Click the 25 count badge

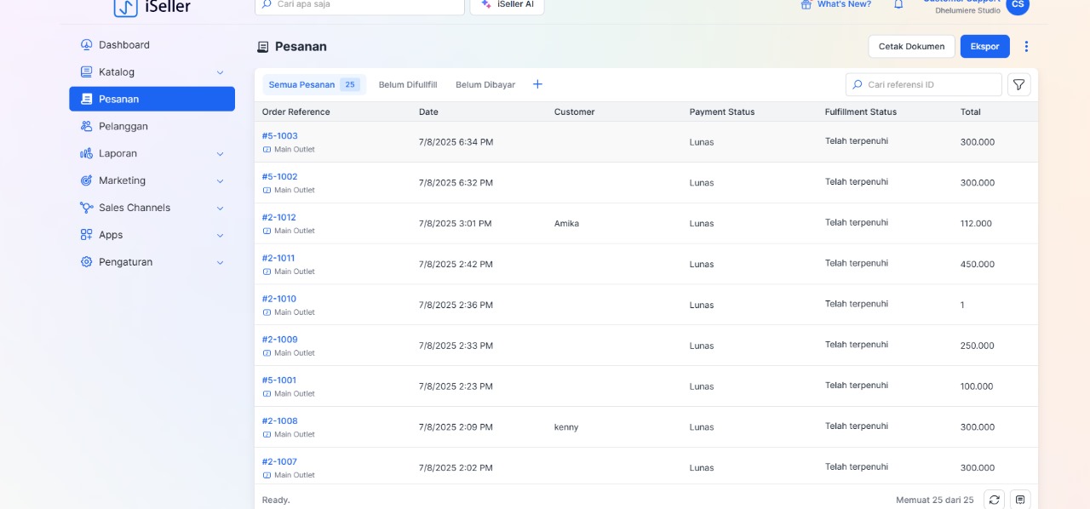pos(350,85)
